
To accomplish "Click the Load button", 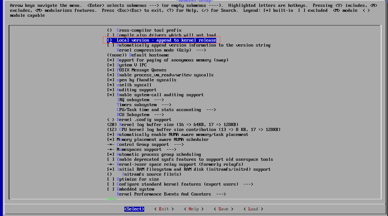I will pyautogui.click(x=253, y=209).
